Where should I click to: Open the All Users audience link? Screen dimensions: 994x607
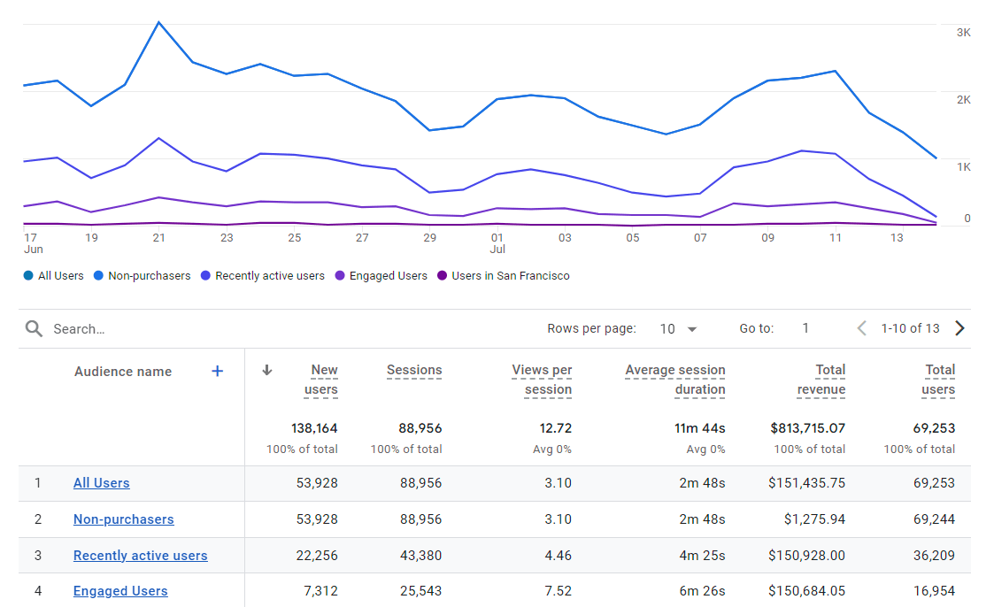coord(101,483)
